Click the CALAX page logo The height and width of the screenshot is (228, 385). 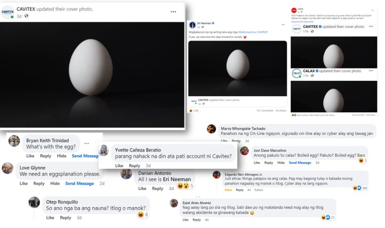coord(296,73)
